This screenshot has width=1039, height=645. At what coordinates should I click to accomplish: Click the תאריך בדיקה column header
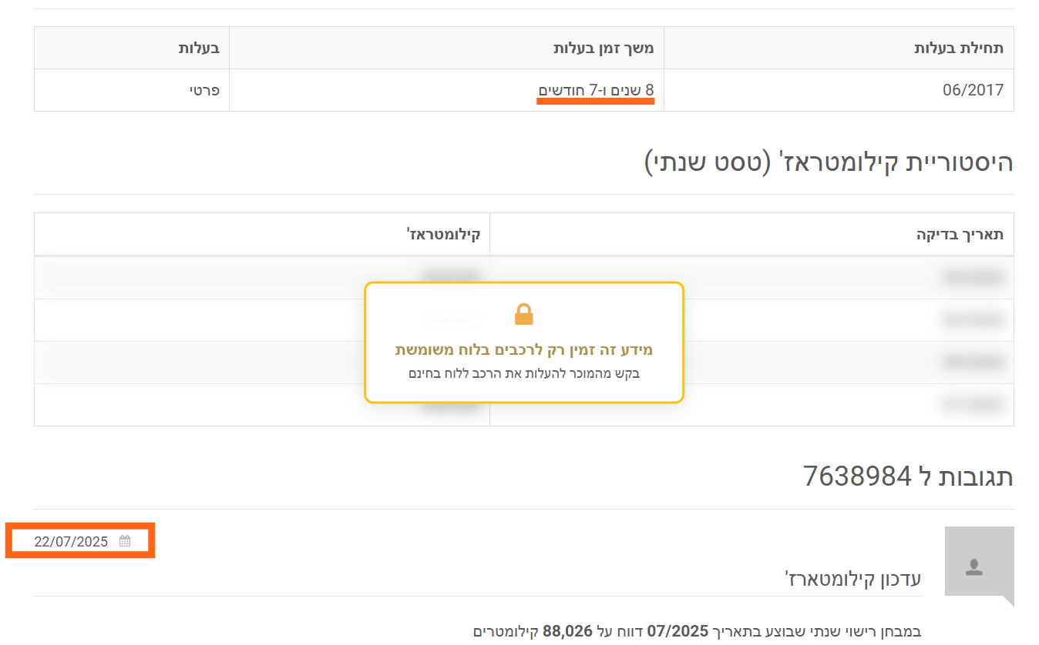point(960,234)
